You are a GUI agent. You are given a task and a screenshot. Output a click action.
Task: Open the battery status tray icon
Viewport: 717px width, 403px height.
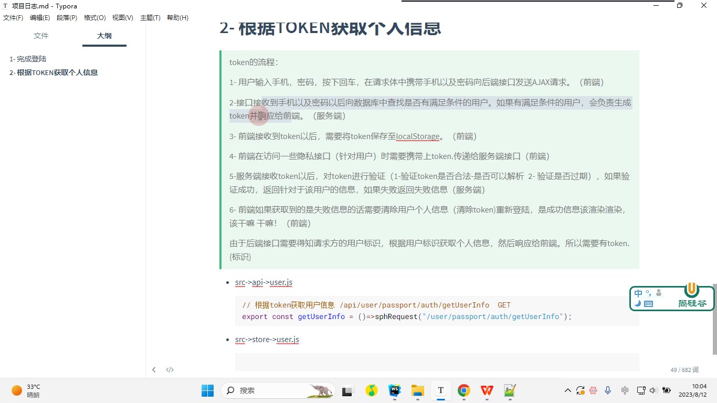coord(667,390)
